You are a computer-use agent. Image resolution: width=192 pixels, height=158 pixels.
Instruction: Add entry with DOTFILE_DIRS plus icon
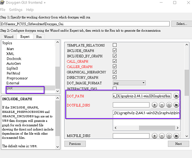(x=155, y=105)
